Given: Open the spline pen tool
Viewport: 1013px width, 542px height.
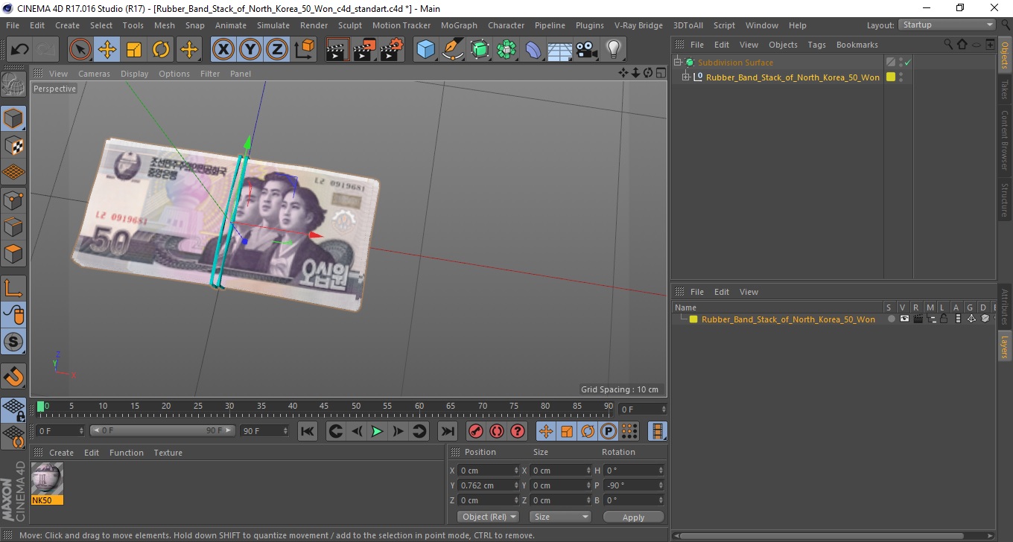Looking at the screenshot, I should [x=453, y=50].
